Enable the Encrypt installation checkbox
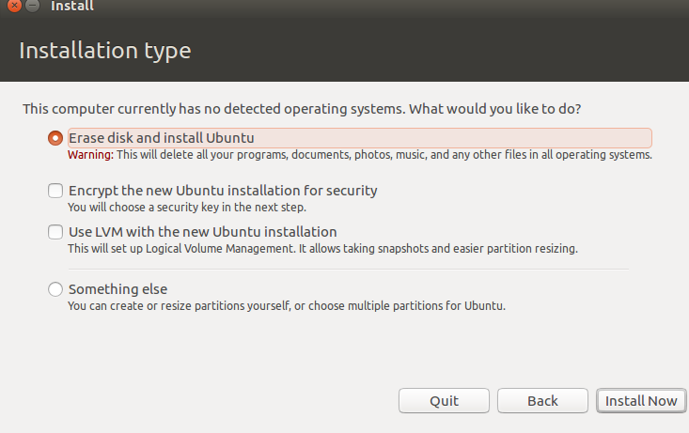The height and width of the screenshot is (433, 689). 55,191
